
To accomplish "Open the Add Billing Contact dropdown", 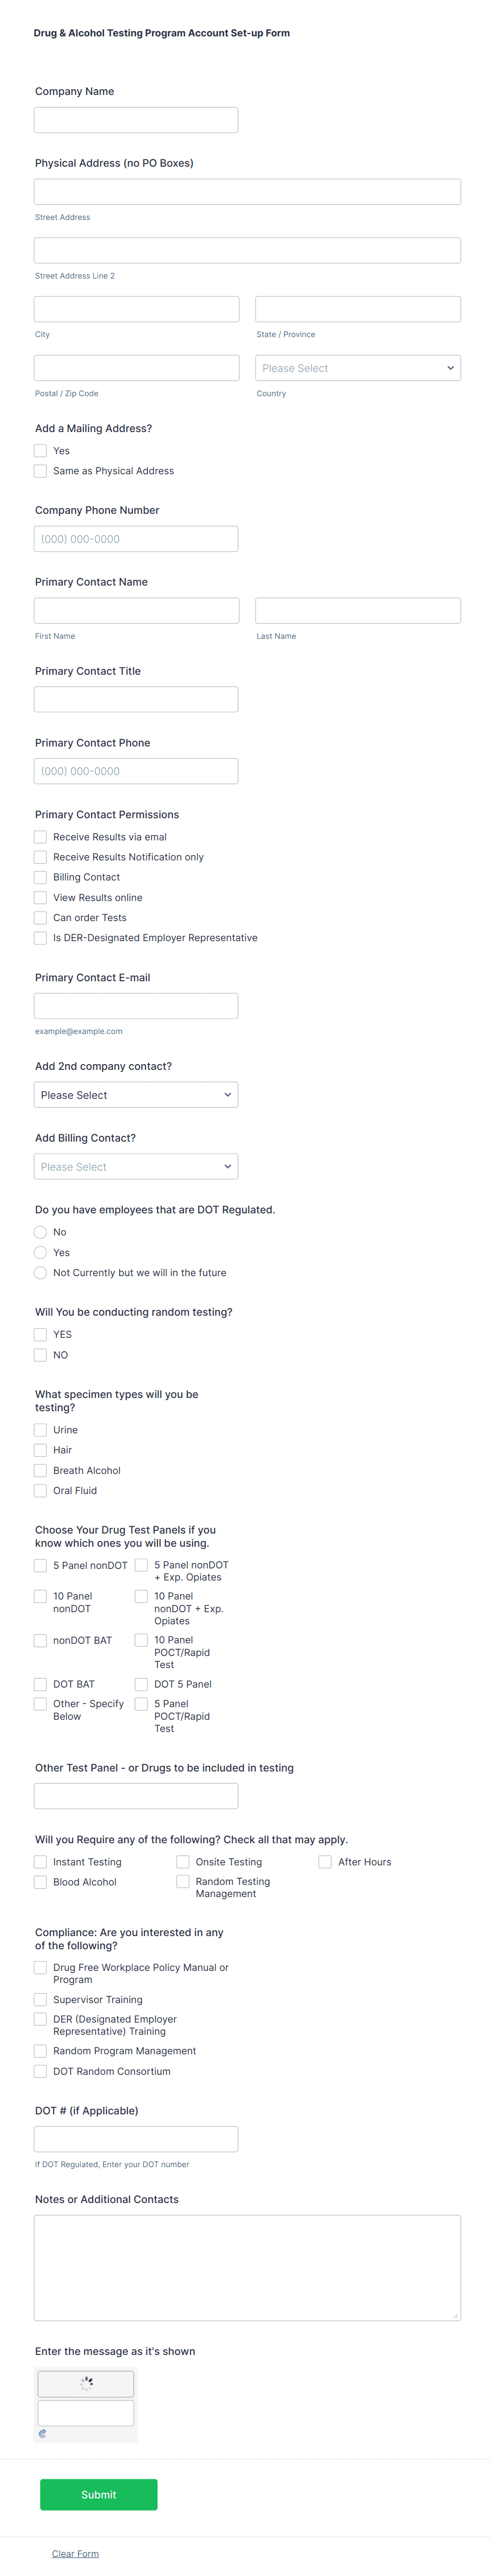I will (136, 1167).
